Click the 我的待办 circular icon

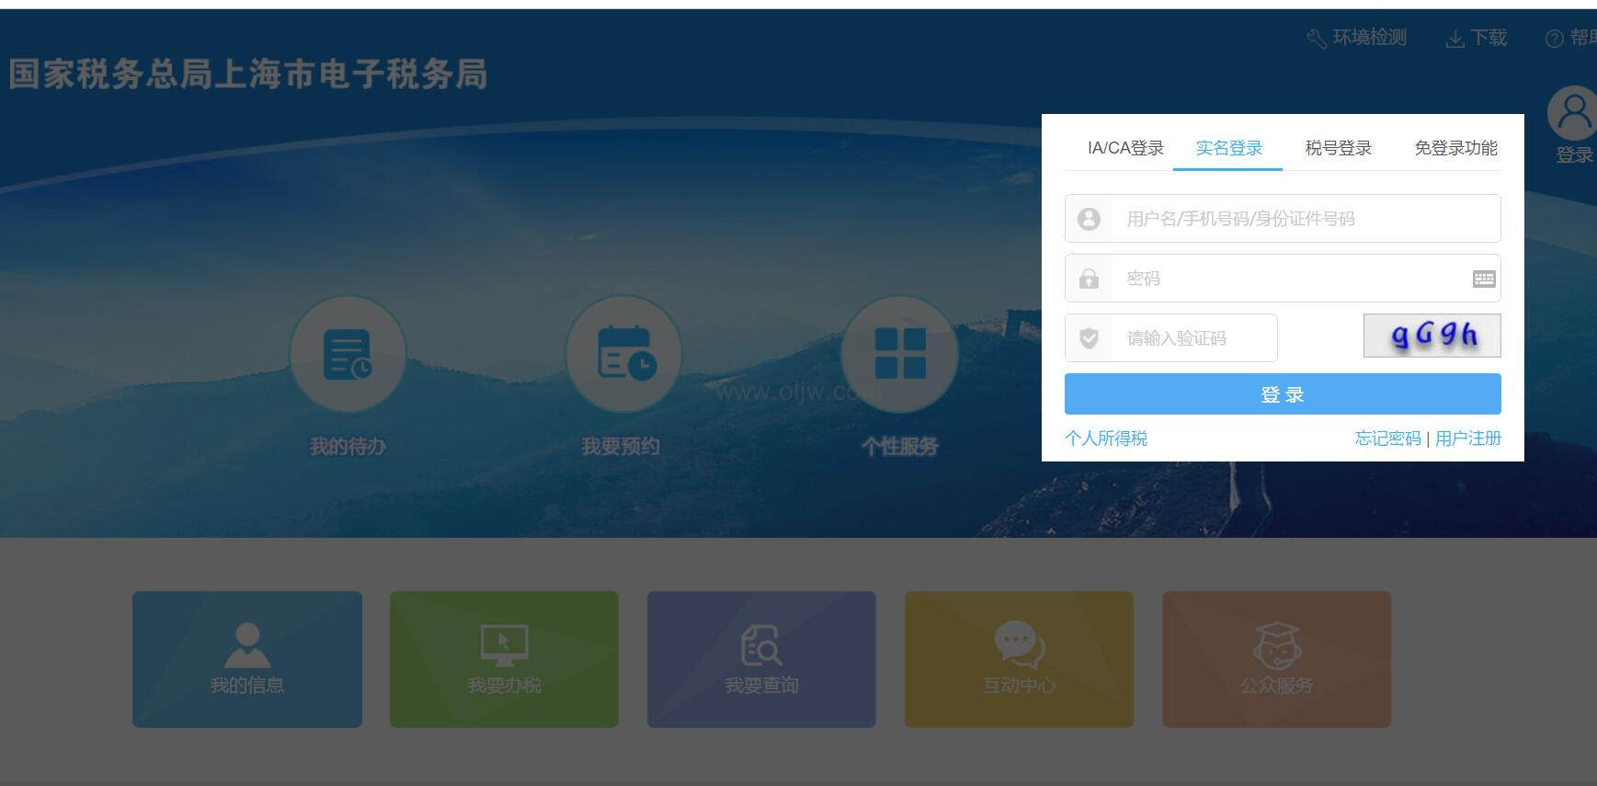348,355
